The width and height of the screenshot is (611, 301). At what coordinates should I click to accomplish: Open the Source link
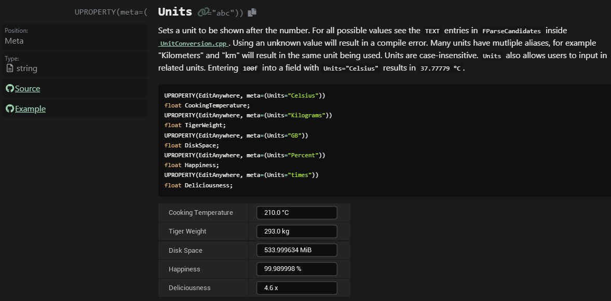pos(28,89)
